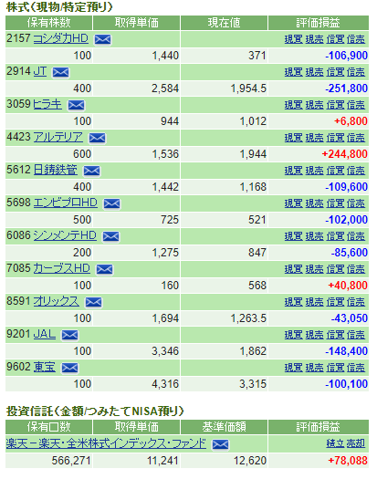Click 現売 in the アルテリア row
The height and width of the screenshot is (479, 377).
(314, 138)
